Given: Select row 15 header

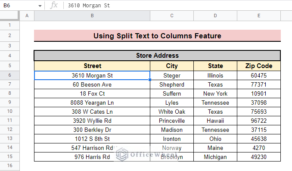Looking at the screenshot, I should pyautogui.click(x=9, y=157).
